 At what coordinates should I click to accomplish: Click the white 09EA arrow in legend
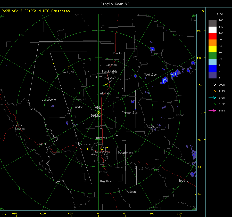[x=212, y=85]
